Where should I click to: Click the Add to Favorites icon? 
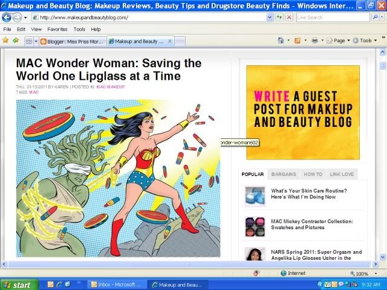16,40
